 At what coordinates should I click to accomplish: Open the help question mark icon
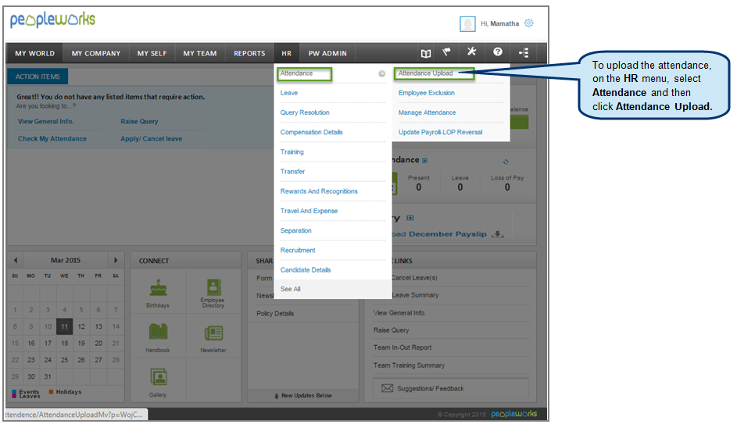[x=498, y=52]
